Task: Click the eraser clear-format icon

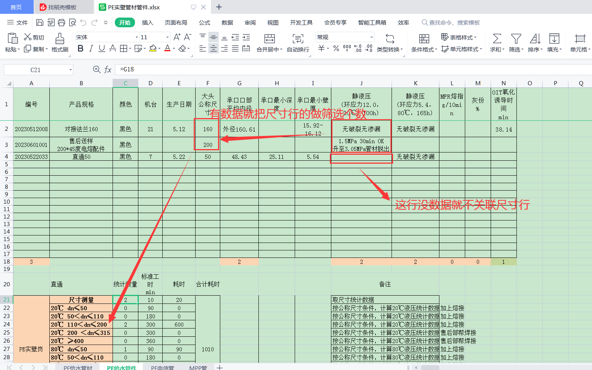Action: pyautogui.click(x=182, y=49)
